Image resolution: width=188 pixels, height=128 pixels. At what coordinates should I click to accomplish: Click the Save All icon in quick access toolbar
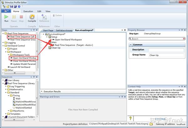15,7
